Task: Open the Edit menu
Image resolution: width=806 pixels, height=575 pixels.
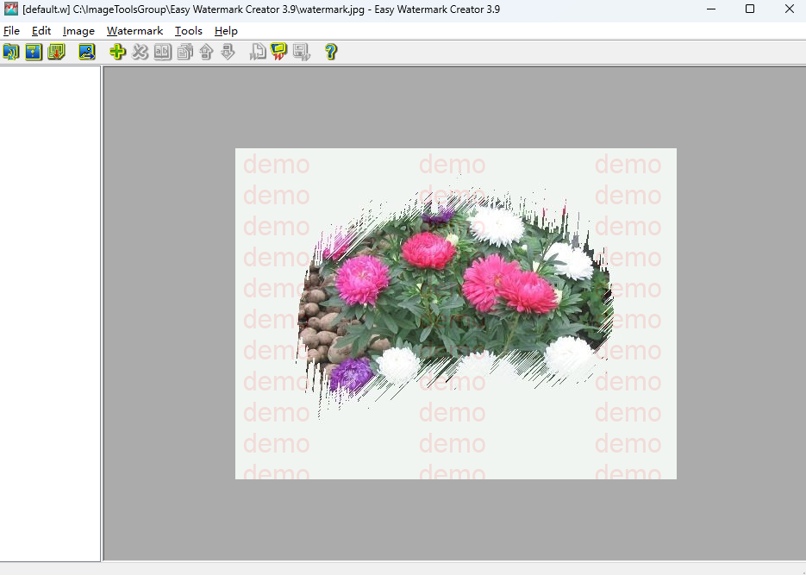Action: coord(41,30)
